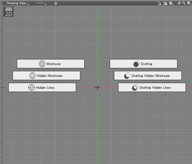Click the Wireframe globe icon
This screenshot has height=164, width=192.
click(x=42, y=64)
